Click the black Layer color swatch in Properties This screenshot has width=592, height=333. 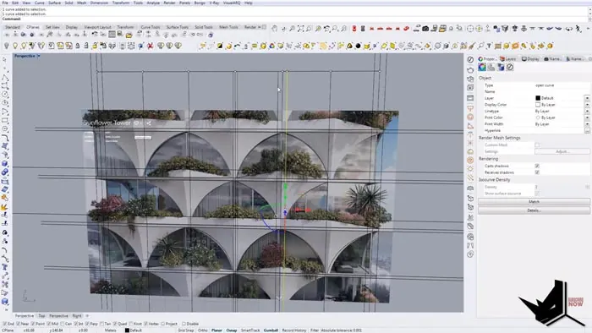538,98
